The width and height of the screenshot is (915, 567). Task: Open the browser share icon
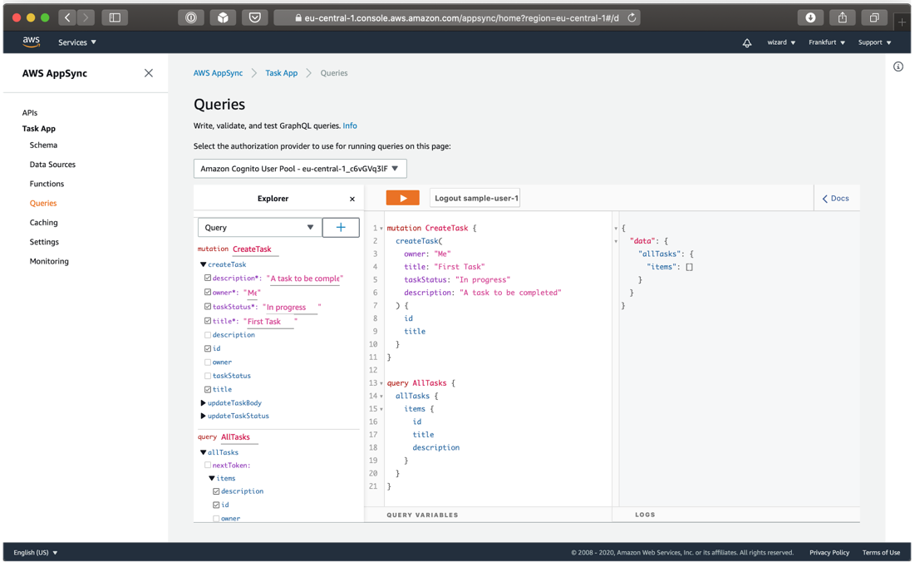842,17
